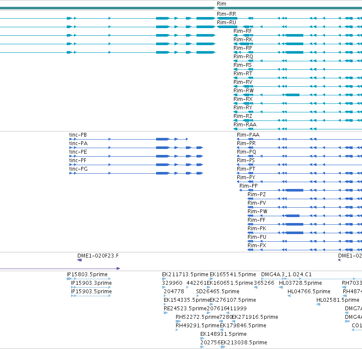
Task: Select the Rim-PK protein label
Action: tap(257, 229)
